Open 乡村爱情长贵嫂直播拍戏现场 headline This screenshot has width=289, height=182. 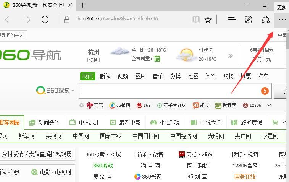(37, 154)
